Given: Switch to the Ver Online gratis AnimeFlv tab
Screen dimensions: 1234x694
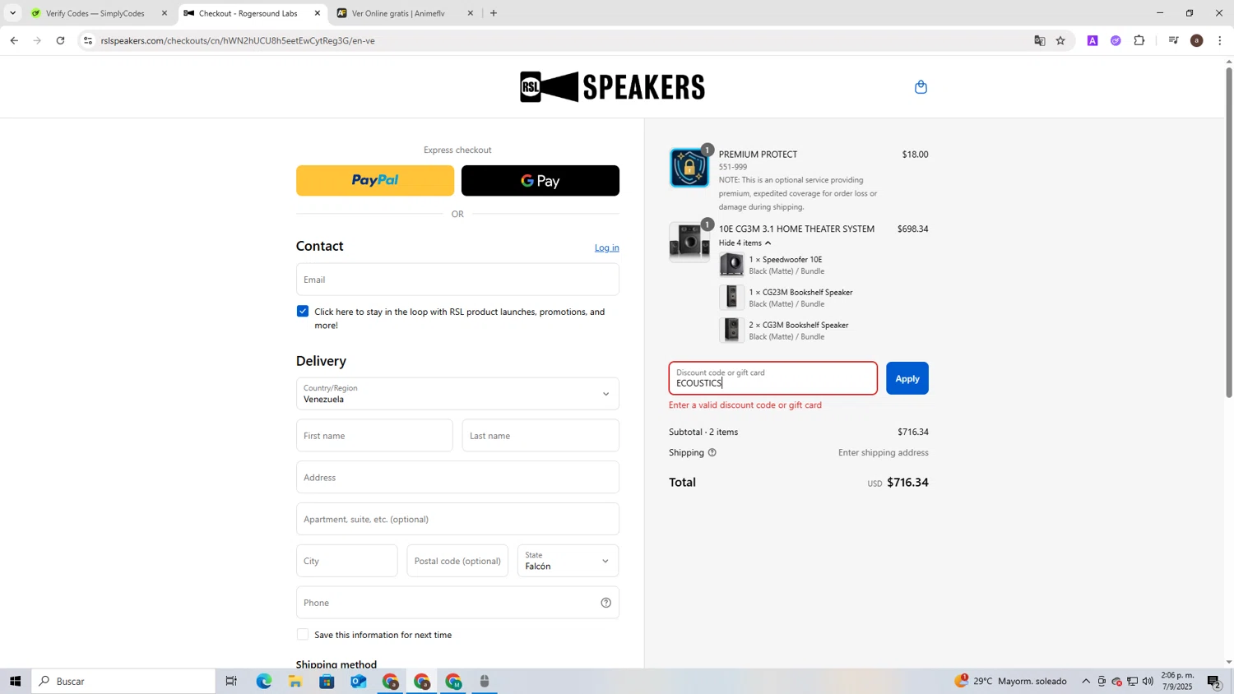Looking at the screenshot, I should coord(404,13).
